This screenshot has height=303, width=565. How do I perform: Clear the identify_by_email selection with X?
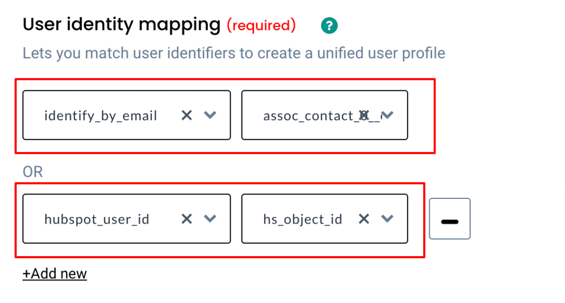click(x=186, y=115)
